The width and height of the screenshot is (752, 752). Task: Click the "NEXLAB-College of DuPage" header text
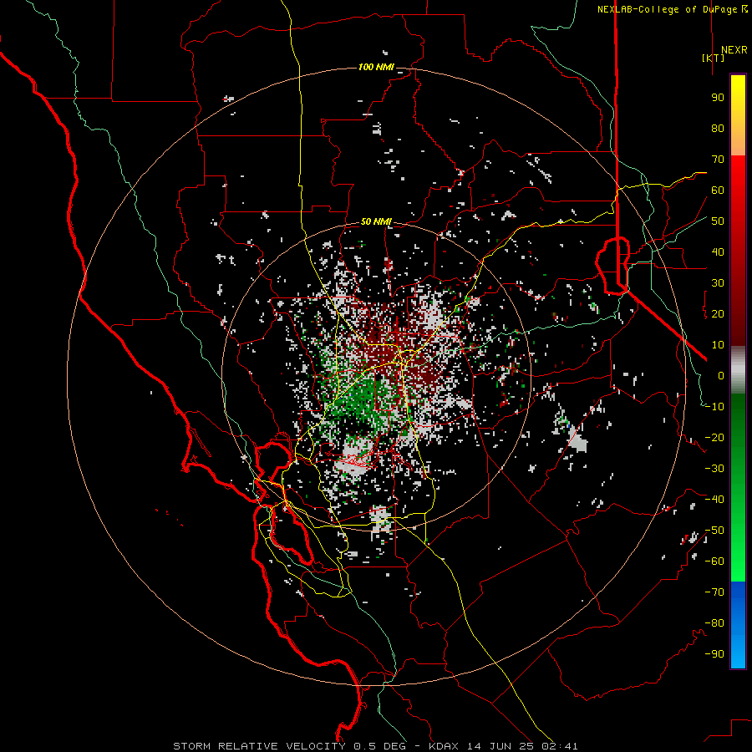pyautogui.click(x=667, y=9)
